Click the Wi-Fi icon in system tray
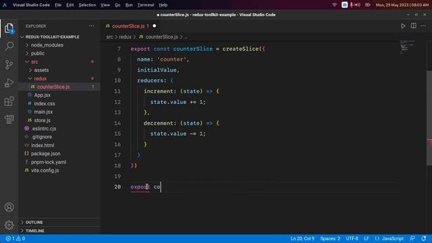The height and width of the screenshot is (243, 432). point(335,5)
